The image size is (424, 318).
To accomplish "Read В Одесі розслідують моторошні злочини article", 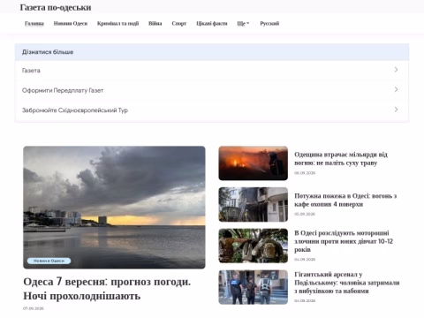I will (x=344, y=241).
